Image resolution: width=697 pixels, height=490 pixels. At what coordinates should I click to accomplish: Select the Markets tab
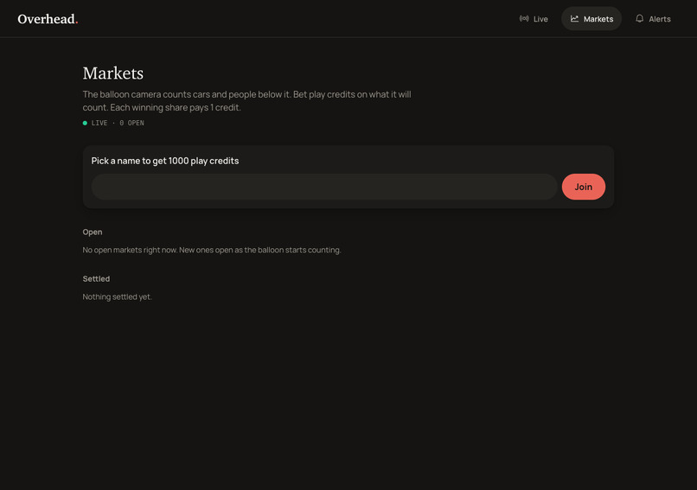point(591,19)
